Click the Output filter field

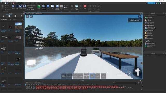coord(125,83)
